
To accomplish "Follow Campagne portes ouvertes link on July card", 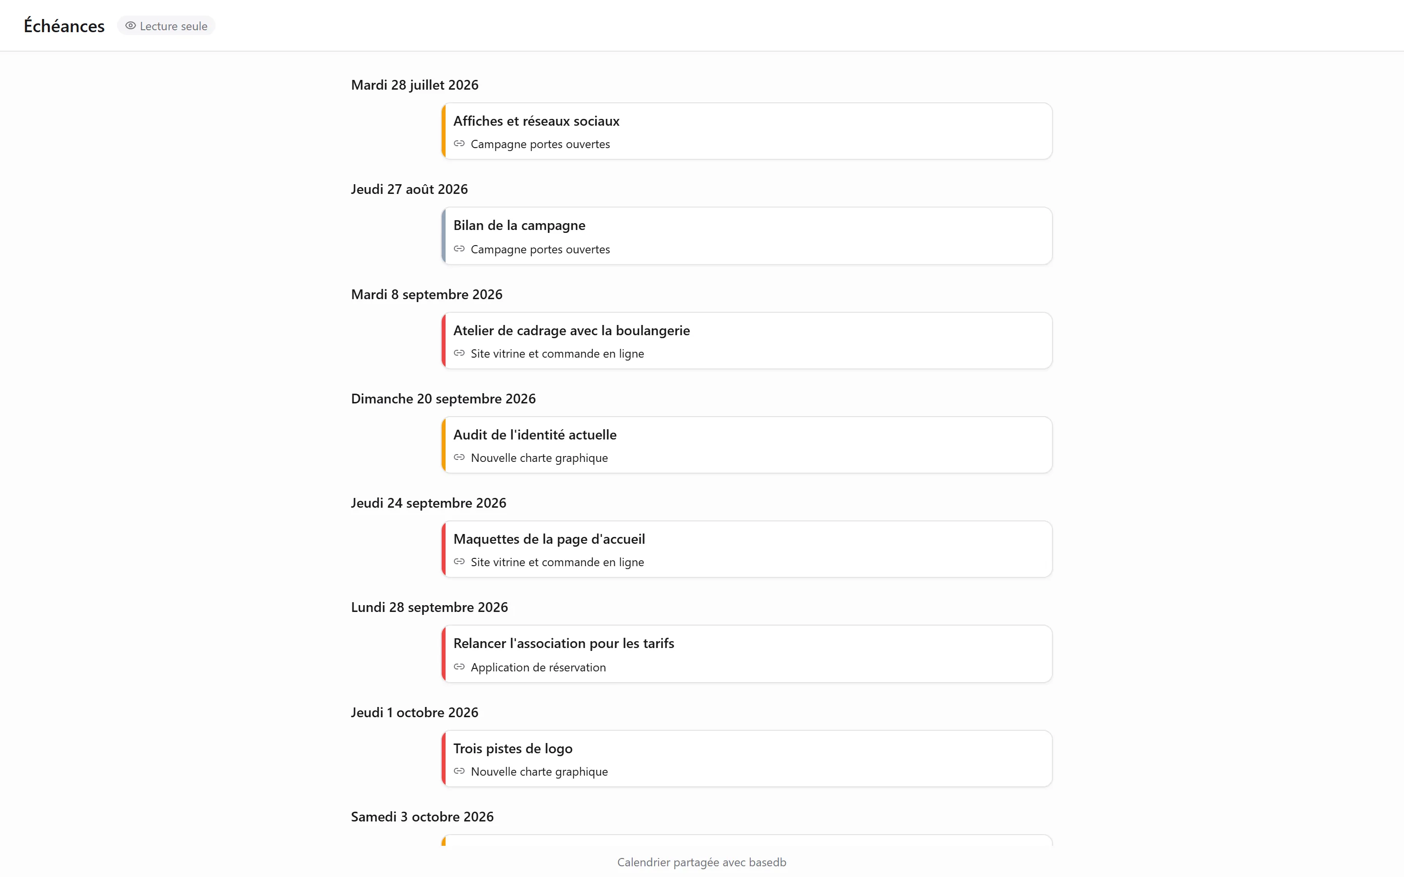I will pyautogui.click(x=540, y=144).
